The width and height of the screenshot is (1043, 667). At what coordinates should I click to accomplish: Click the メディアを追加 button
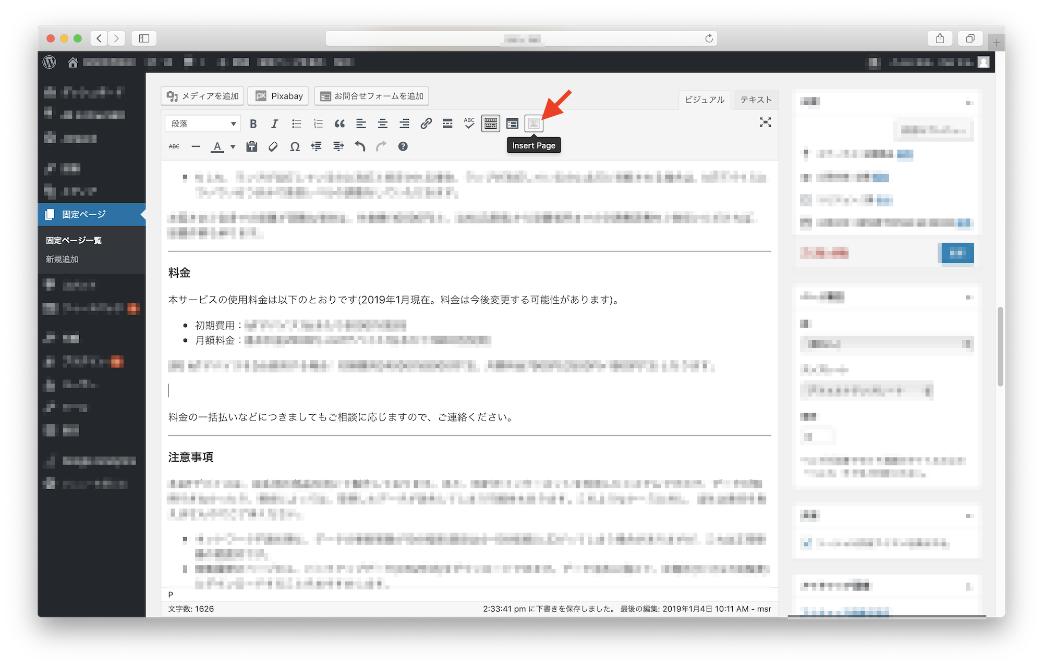202,96
